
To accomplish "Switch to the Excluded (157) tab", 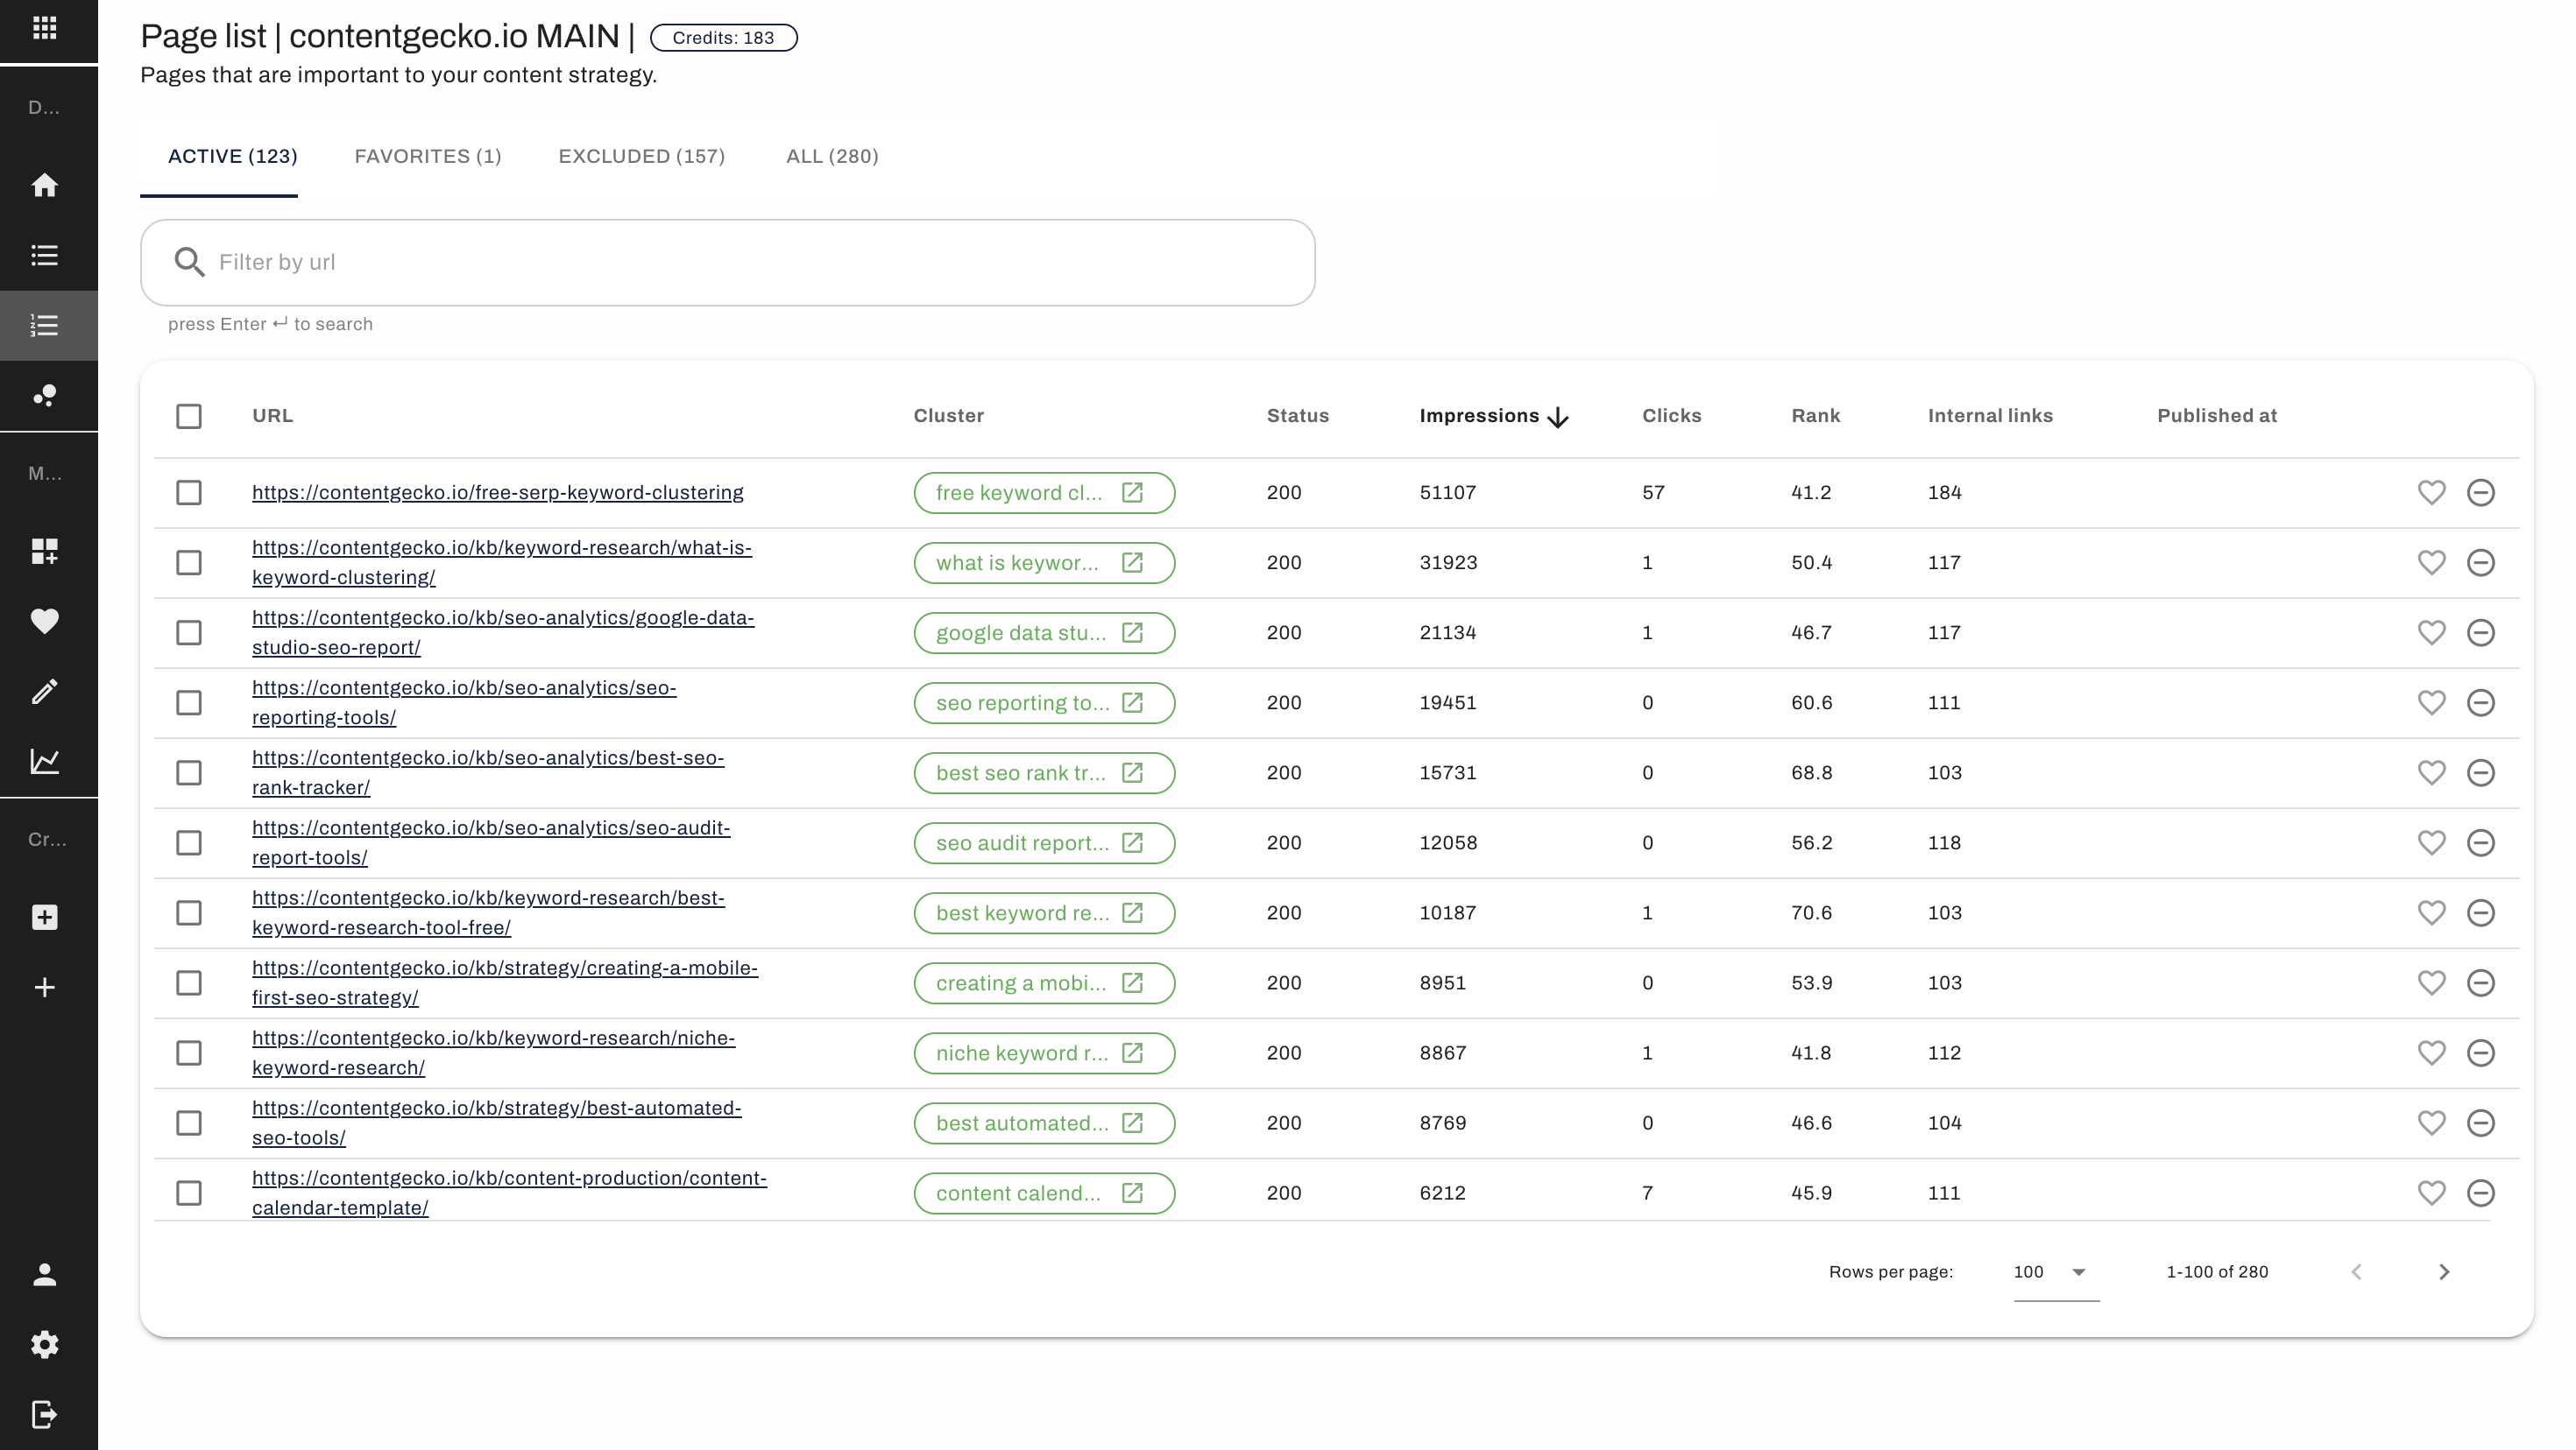I will 641,157.
